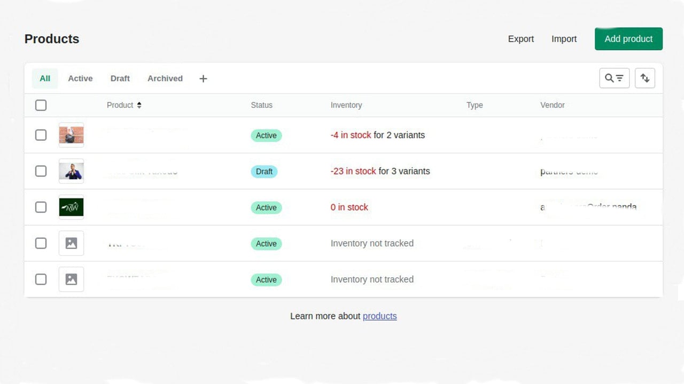Click the placeholder image icon in fourth row
Image resolution: width=684 pixels, height=384 pixels.
71,243
